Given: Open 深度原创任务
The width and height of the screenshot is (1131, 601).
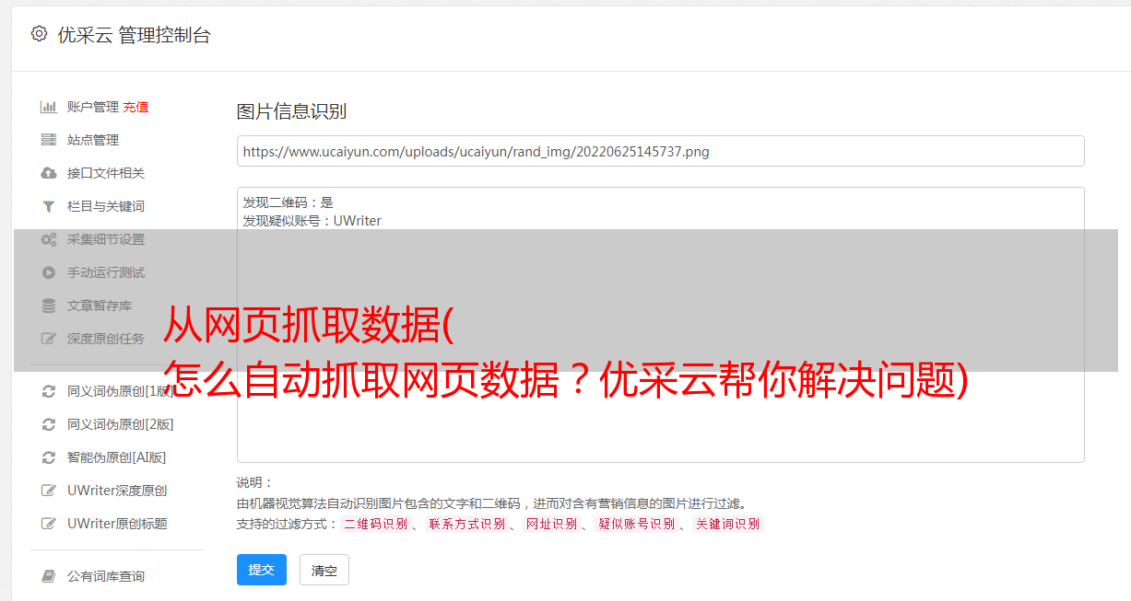Looking at the screenshot, I should coord(106,339).
